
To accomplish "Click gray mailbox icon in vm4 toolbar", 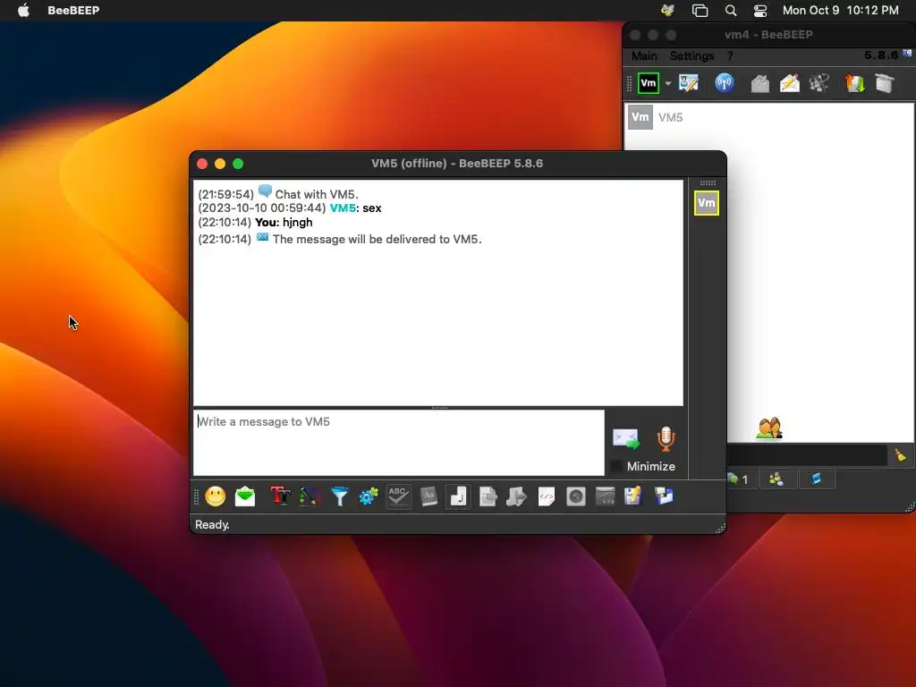I will tap(760, 83).
